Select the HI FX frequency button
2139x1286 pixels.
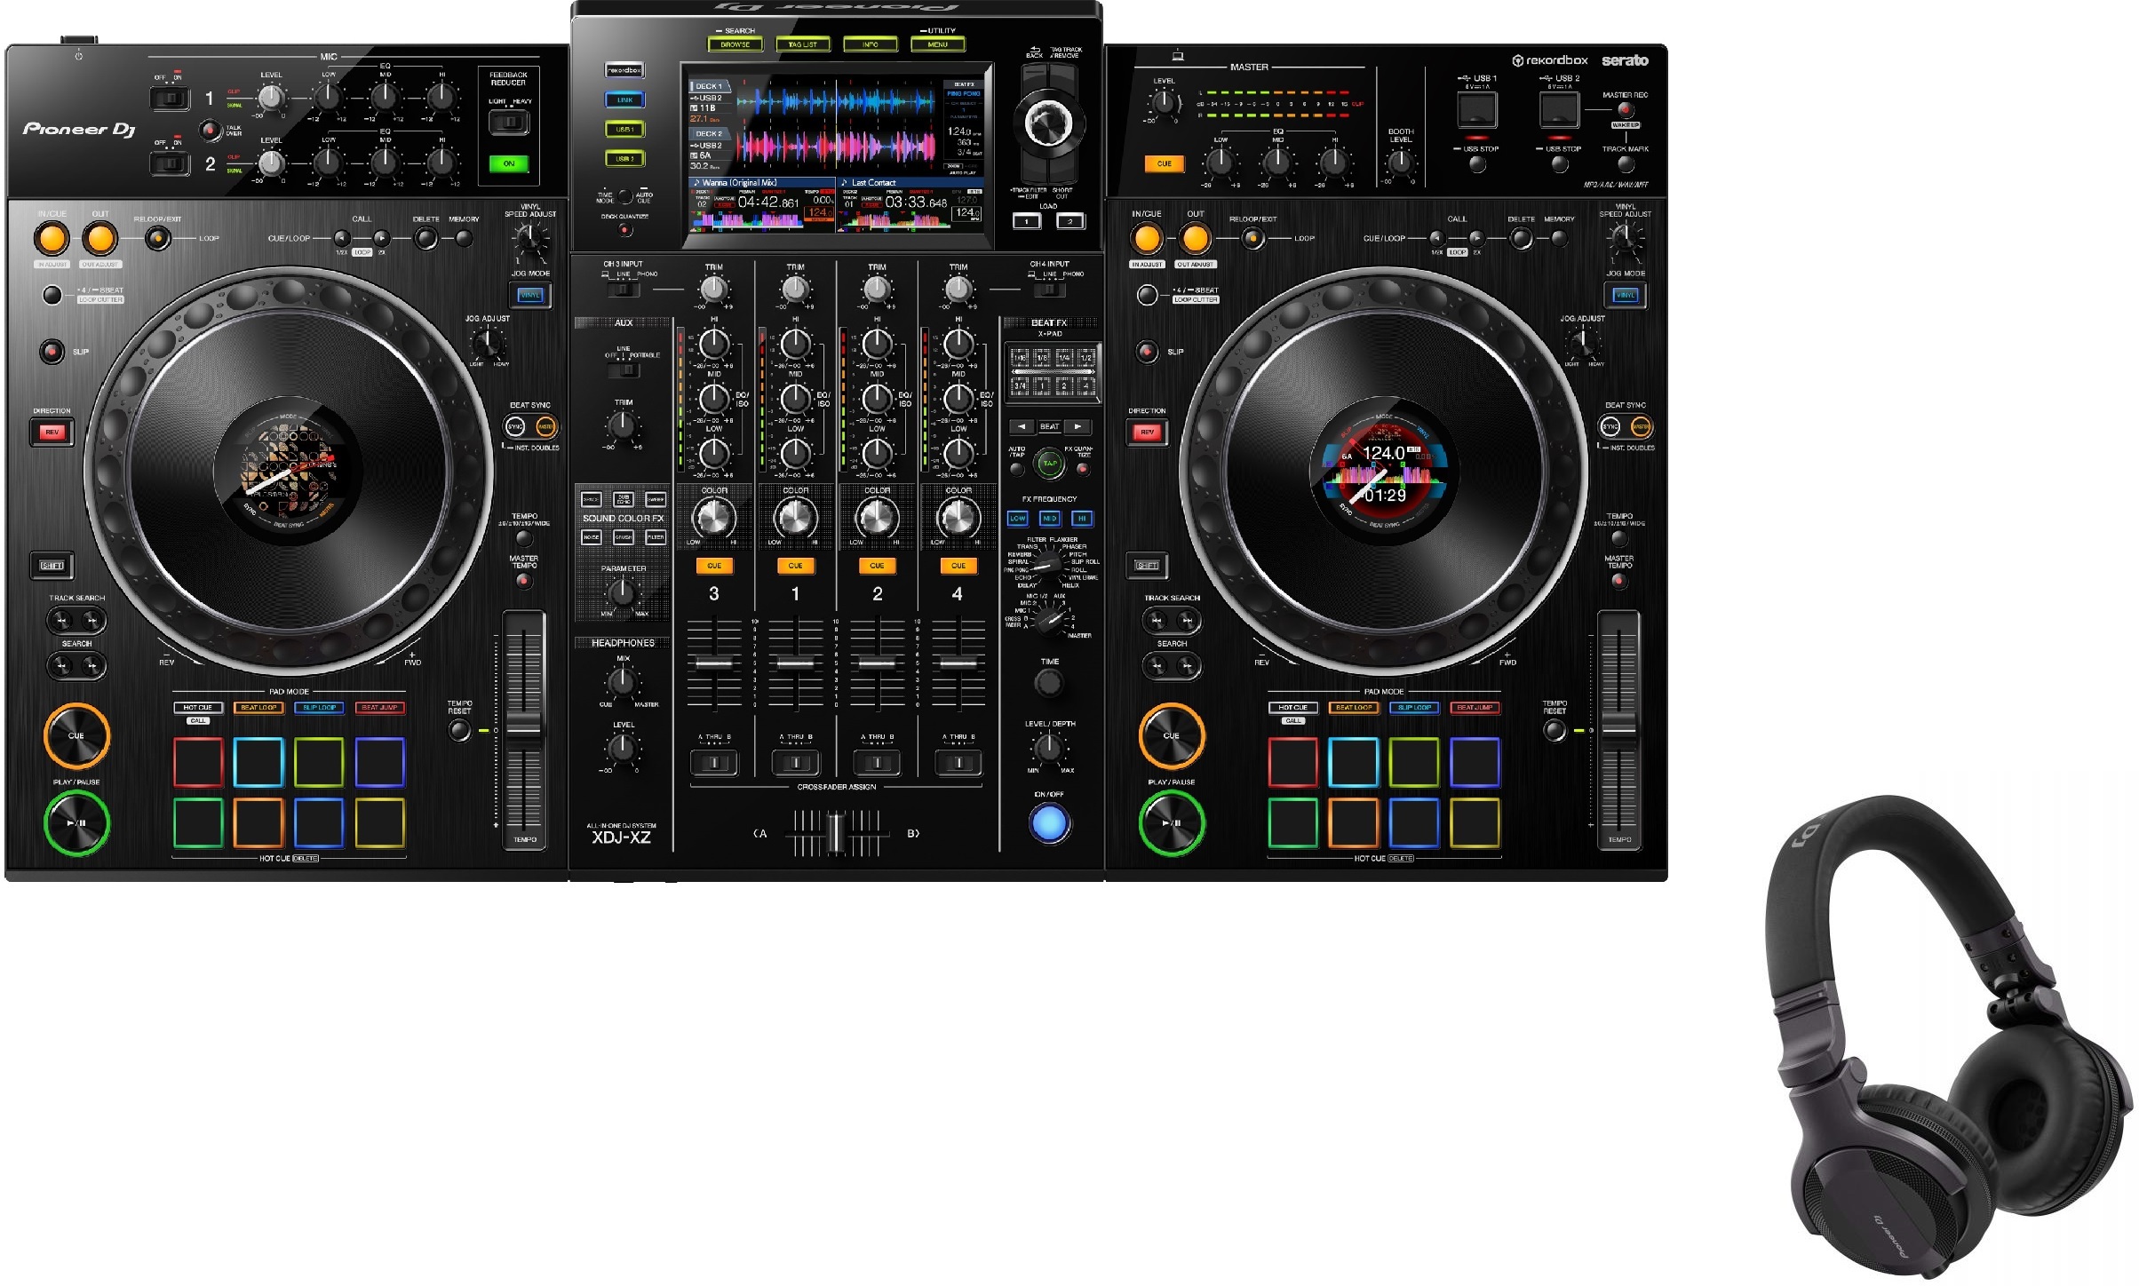(x=1082, y=519)
